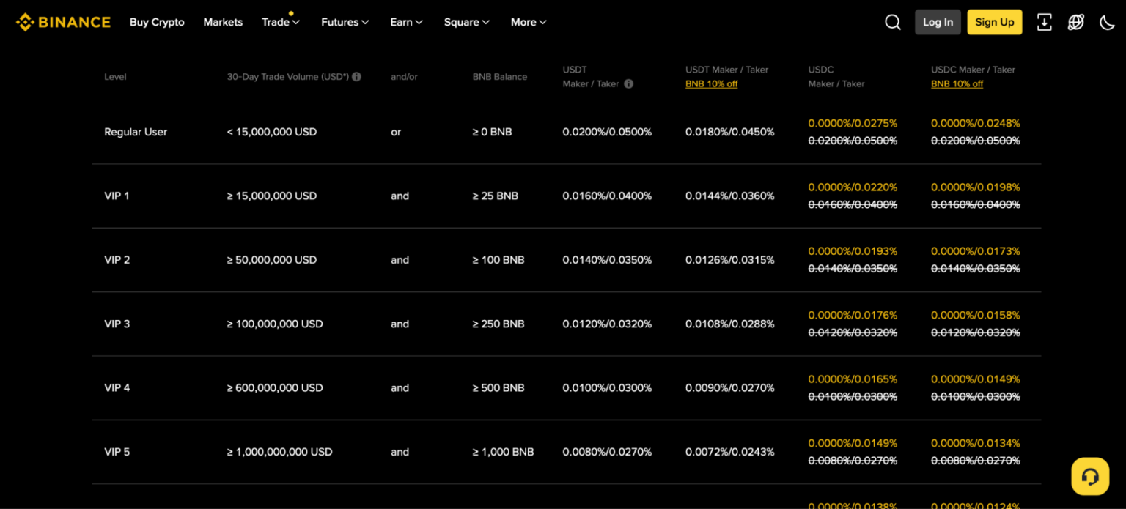
Task: Click the Binance logo
Action: point(63,22)
